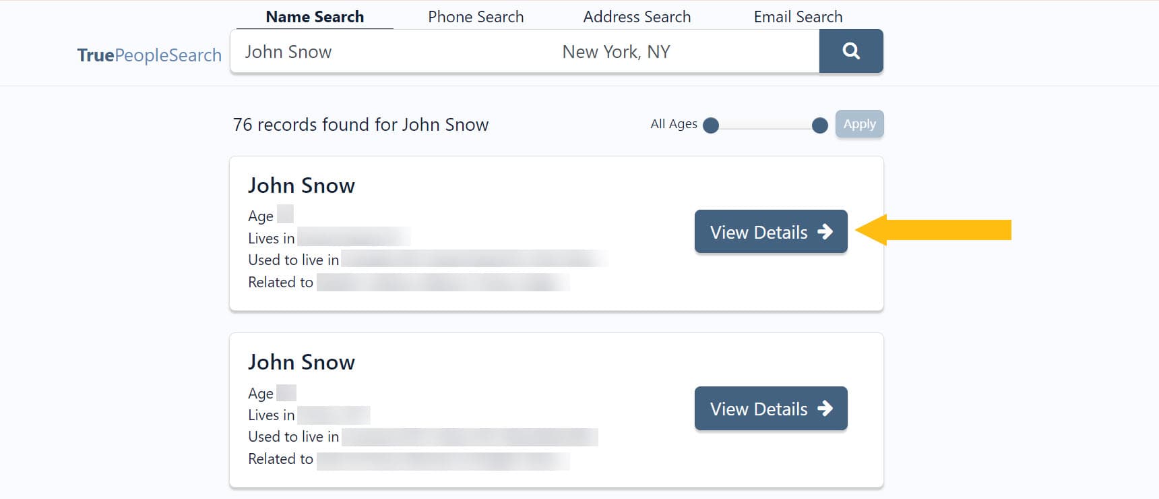Viewport: 1159px width, 499px height.
Task: Click the All Ages filter label
Action: click(673, 123)
